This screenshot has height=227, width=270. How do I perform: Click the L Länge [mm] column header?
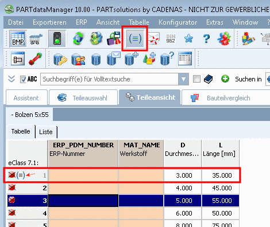221,154
